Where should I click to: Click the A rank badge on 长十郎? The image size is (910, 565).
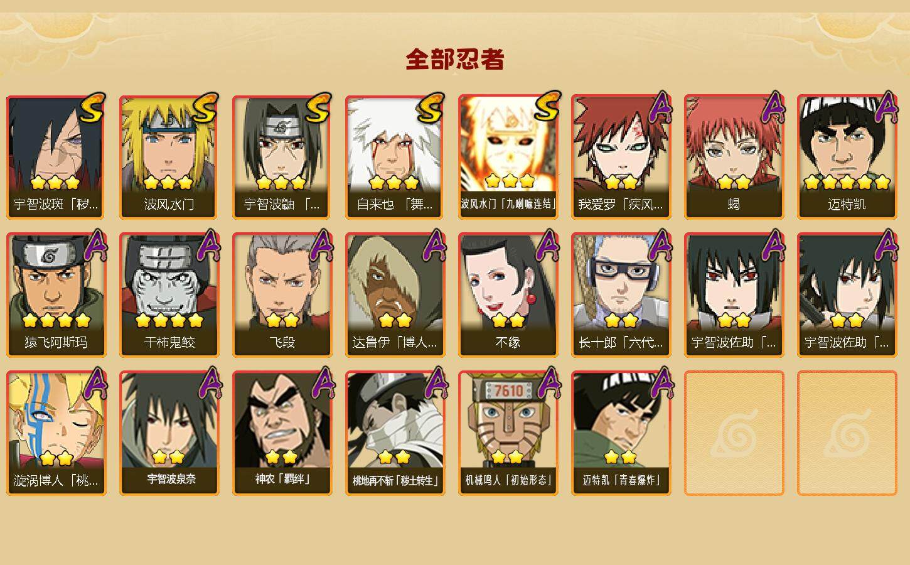(660, 246)
